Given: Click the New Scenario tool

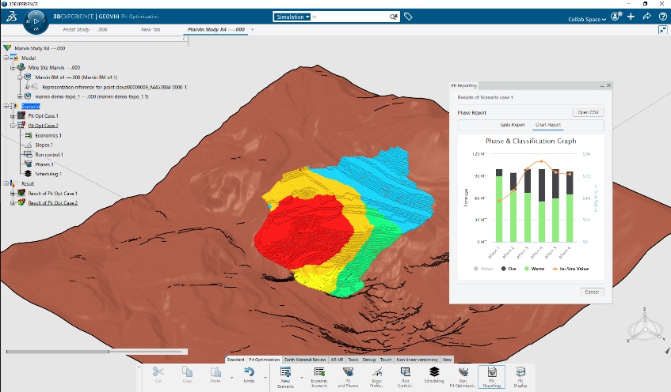Looking at the screenshot, I should pos(285,377).
